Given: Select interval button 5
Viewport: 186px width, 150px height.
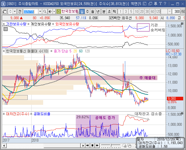Looking at the screenshot, I should (x=131, y=12).
